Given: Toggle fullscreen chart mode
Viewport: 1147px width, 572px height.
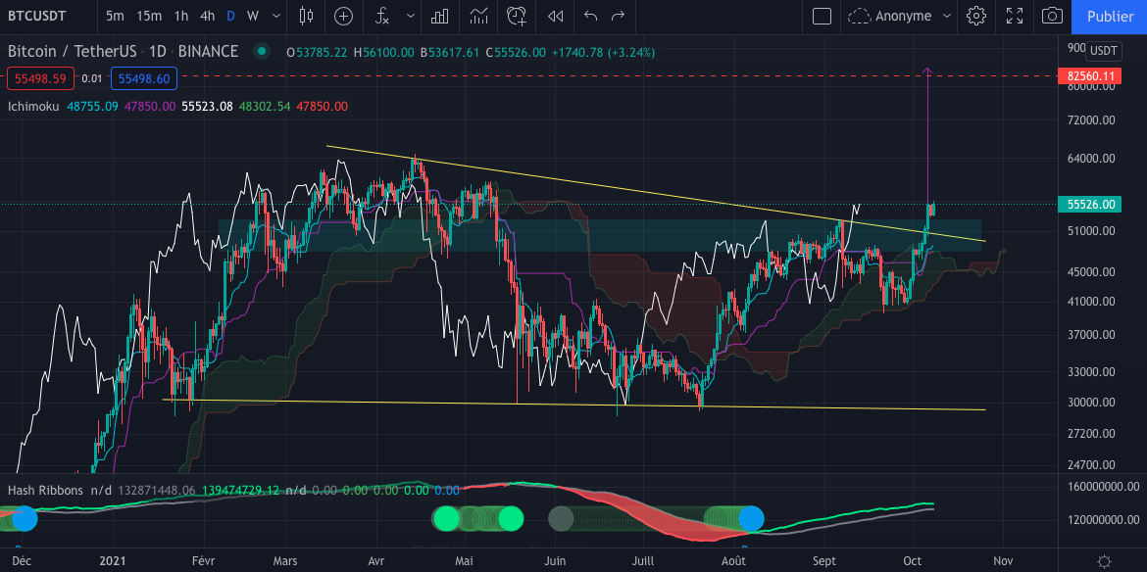Looking at the screenshot, I should click(x=1015, y=17).
